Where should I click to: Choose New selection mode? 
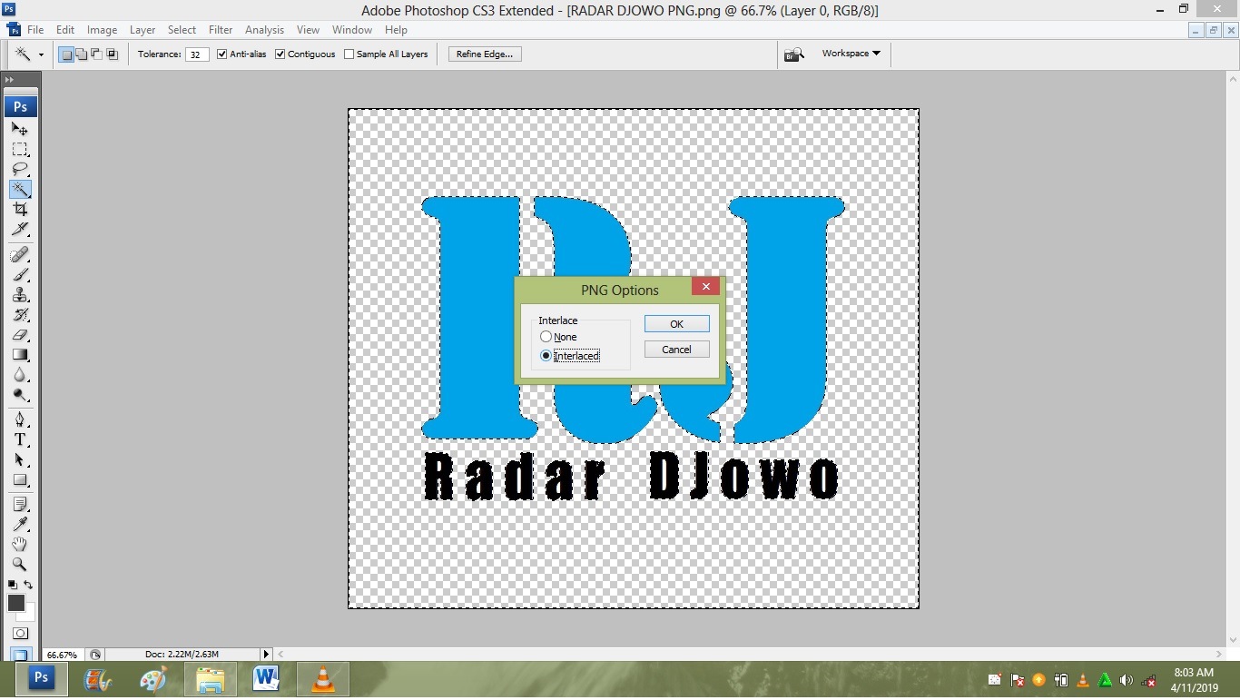(x=66, y=54)
